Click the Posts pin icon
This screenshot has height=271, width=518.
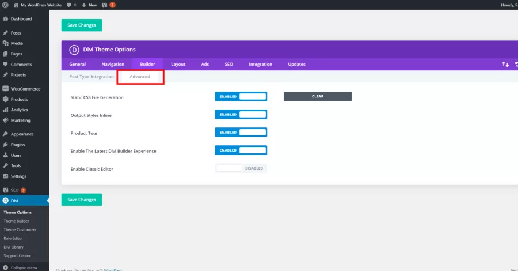pos(5,33)
